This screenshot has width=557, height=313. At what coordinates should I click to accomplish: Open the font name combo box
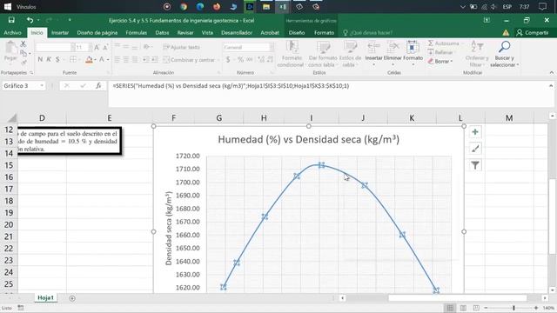(x=55, y=47)
